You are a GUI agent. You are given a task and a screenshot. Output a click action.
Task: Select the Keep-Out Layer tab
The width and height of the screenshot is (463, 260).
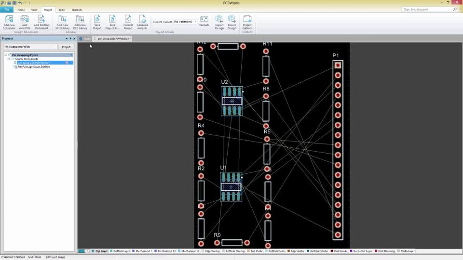tap(361, 251)
